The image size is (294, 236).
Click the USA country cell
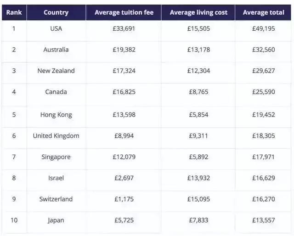(x=56, y=28)
